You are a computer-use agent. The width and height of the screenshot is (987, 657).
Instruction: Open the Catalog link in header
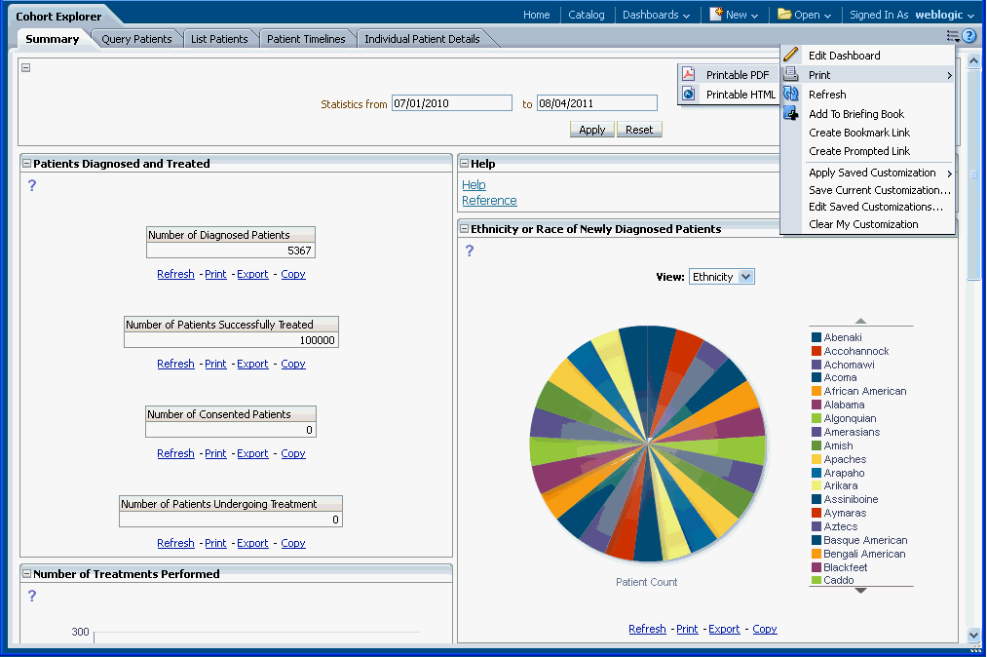coord(586,15)
